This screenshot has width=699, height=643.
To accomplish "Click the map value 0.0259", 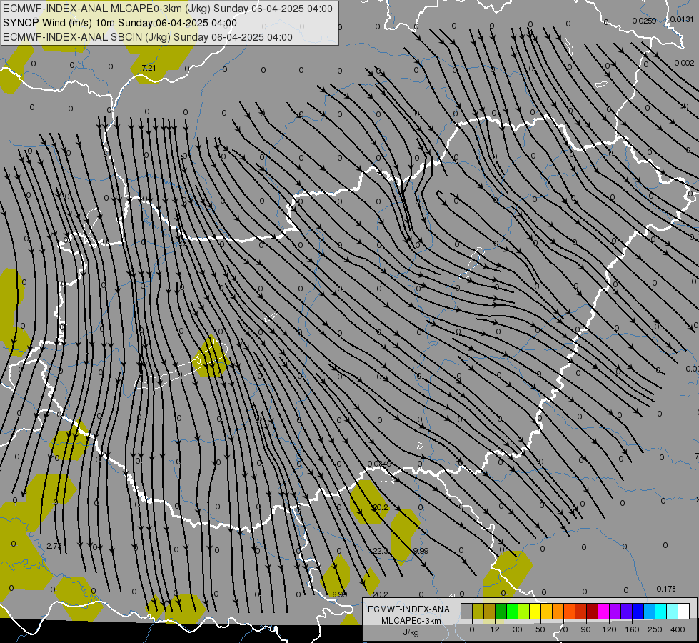I will pos(644,21).
